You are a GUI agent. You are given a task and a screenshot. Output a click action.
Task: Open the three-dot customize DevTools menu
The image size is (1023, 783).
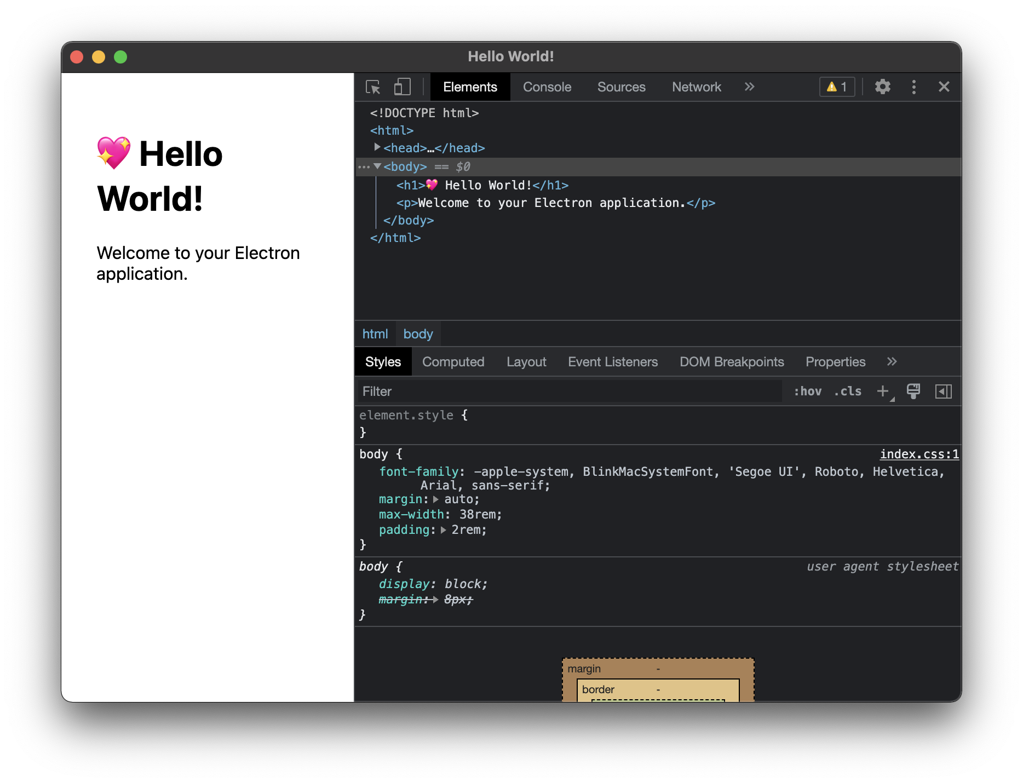913,87
